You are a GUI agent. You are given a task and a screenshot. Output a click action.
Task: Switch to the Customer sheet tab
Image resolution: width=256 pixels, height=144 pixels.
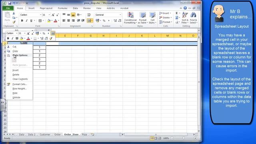click(45, 134)
